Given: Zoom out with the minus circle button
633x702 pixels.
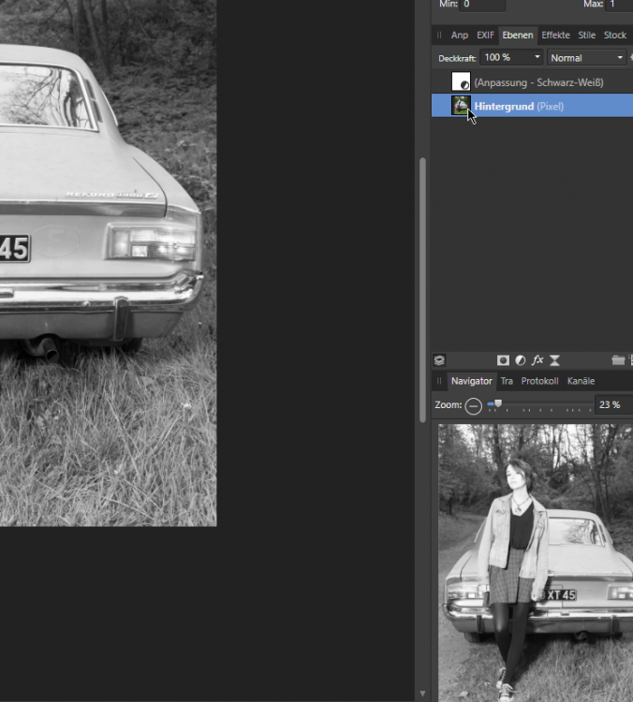Looking at the screenshot, I should 474,405.
